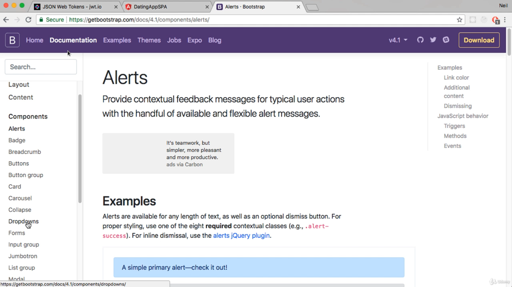
Task: Bookmark this page with the star icon
Action: (x=459, y=19)
